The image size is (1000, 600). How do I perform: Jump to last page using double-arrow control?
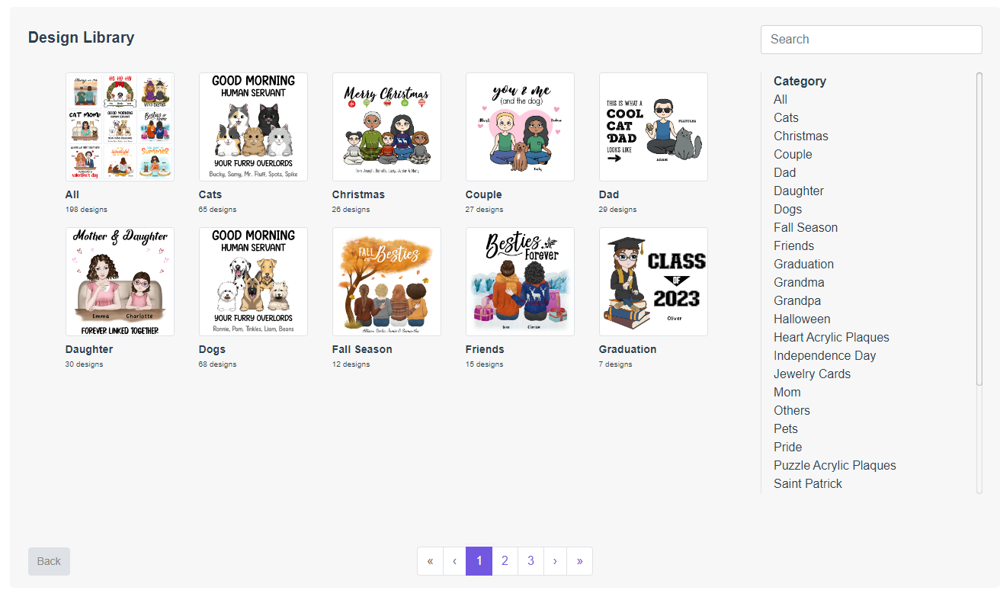[x=580, y=560]
